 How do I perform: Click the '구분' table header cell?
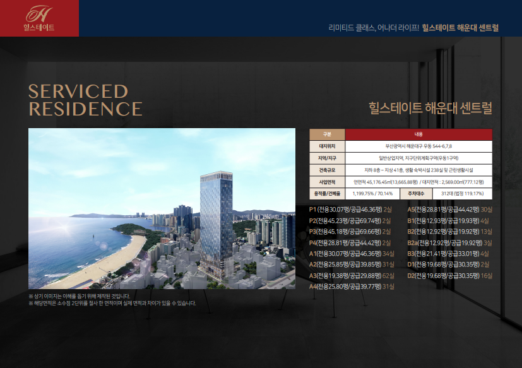click(x=327, y=134)
